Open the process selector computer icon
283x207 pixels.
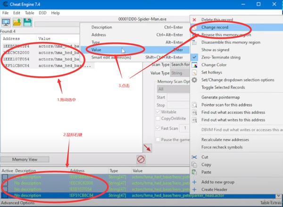tap(6, 23)
